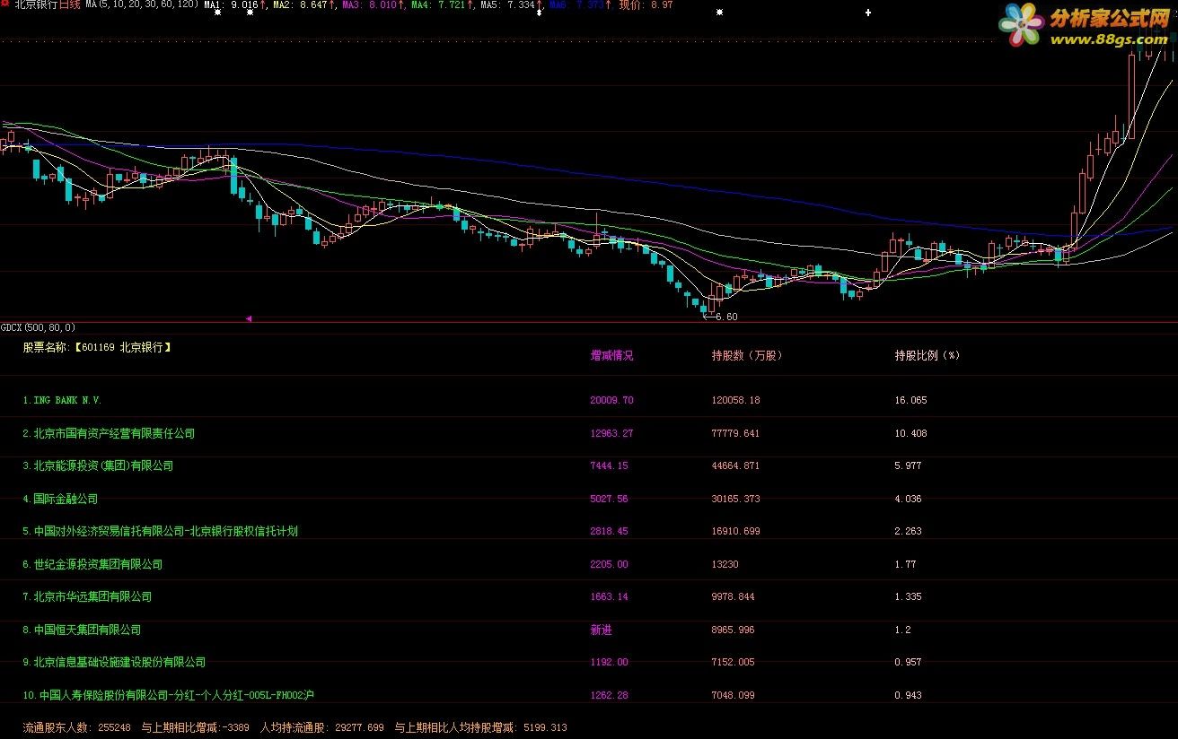The width and height of the screenshot is (1178, 739).
Task: Click the 持股数(万股) column header
Action: pos(747,355)
